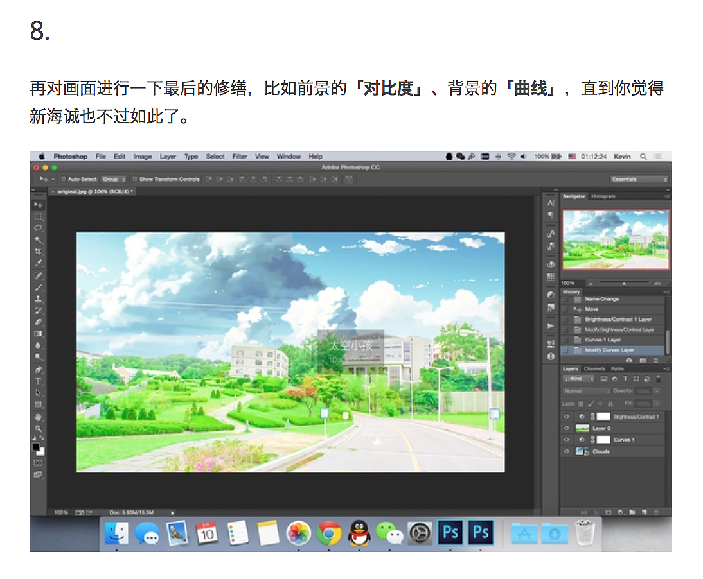The width and height of the screenshot is (703, 579).
Task: Select the Gradient tool
Action: coord(38,334)
